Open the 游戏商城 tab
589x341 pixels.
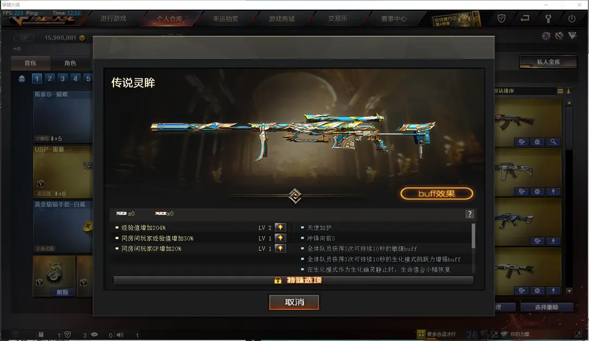click(x=282, y=19)
